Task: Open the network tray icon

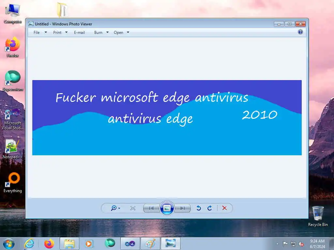Action: point(293,244)
